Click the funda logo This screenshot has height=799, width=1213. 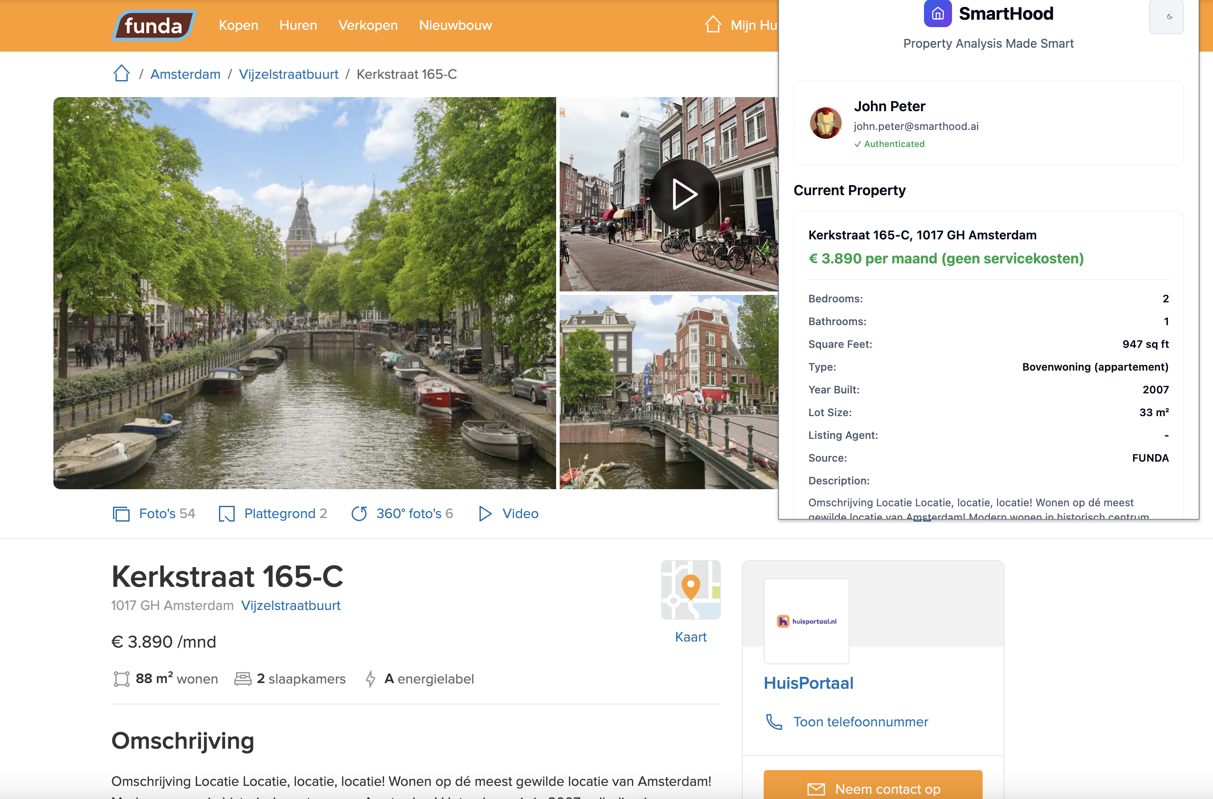[152, 25]
